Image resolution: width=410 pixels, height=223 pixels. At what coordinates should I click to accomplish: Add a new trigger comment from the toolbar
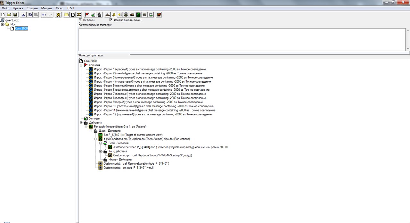pos(78,14)
